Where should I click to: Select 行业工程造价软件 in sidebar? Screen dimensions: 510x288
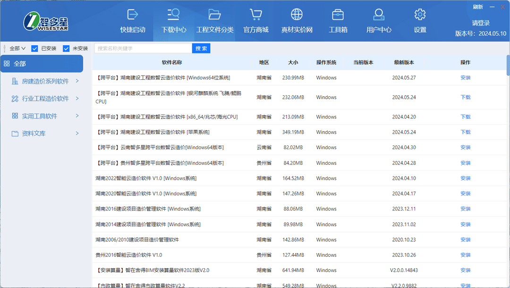click(45, 98)
